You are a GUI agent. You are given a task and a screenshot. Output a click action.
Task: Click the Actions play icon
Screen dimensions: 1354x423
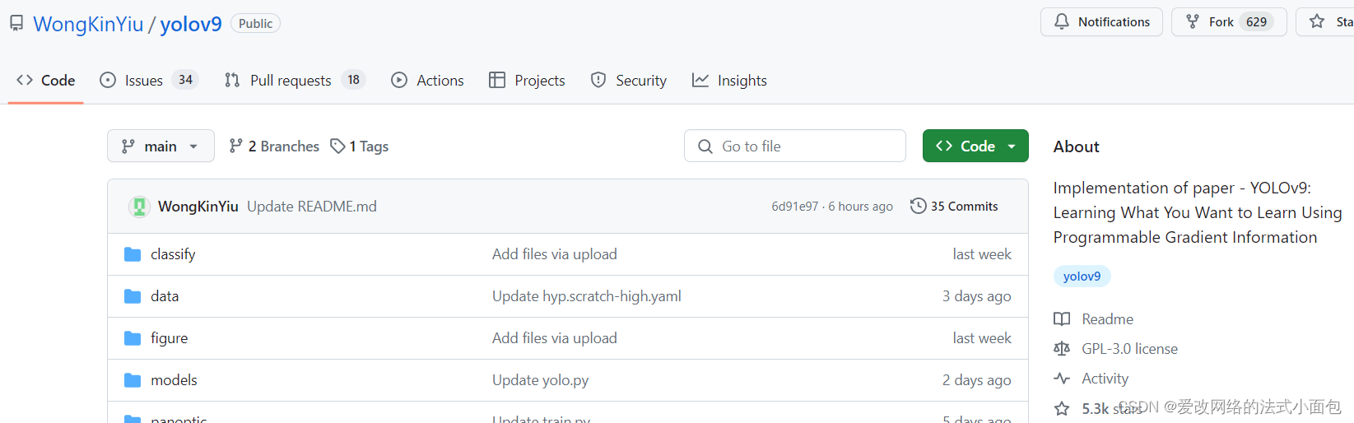399,80
